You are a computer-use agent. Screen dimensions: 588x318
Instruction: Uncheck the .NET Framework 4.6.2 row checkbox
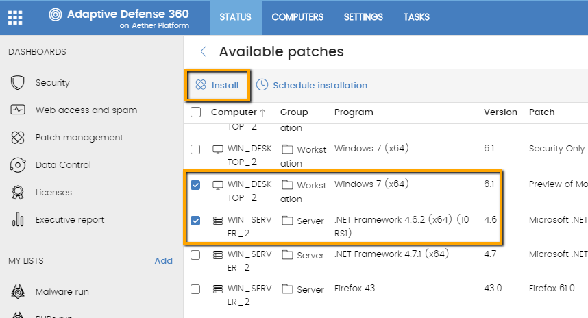pyautogui.click(x=195, y=221)
